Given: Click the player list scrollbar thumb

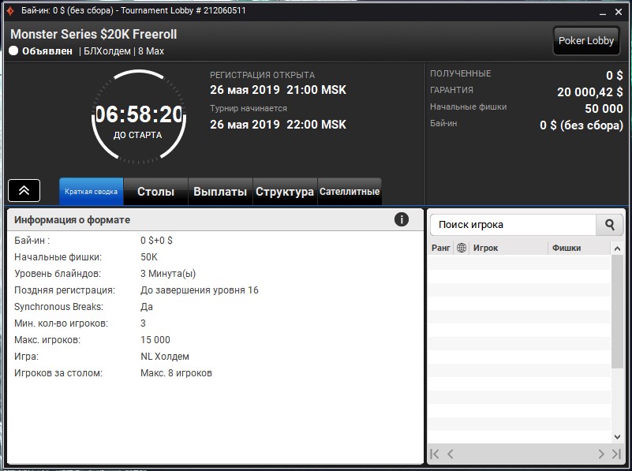Looking at the screenshot, I should 617,312.
